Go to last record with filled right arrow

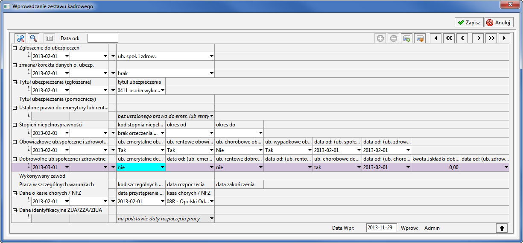pyautogui.click(x=504, y=38)
